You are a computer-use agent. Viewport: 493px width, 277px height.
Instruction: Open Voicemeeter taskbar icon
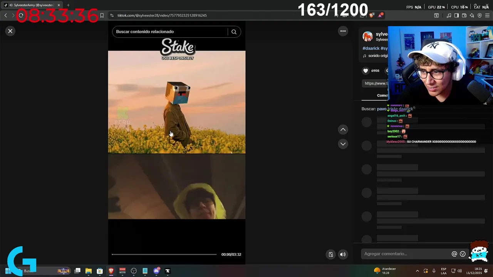point(122,271)
